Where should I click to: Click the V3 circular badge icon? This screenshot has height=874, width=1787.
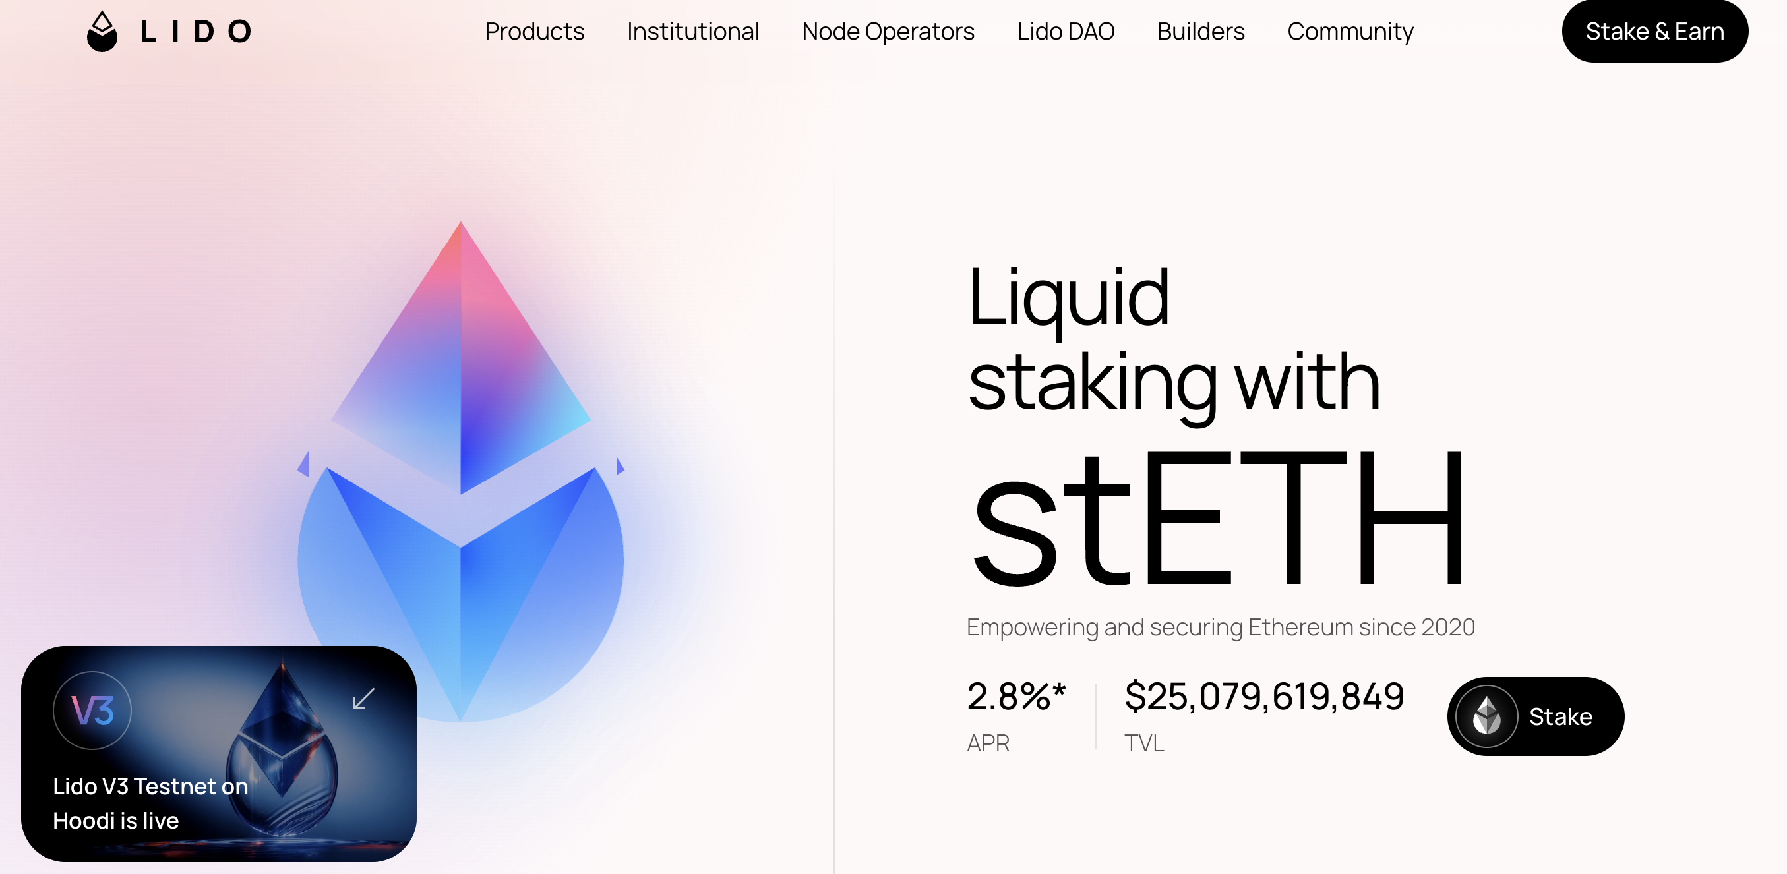[92, 711]
